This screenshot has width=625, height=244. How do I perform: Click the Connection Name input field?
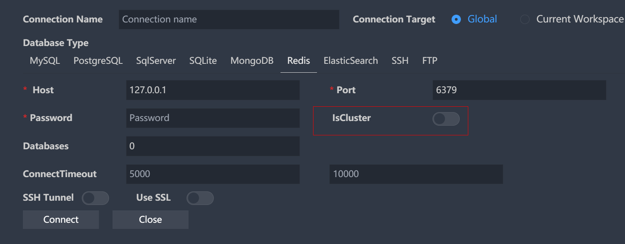point(229,19)
